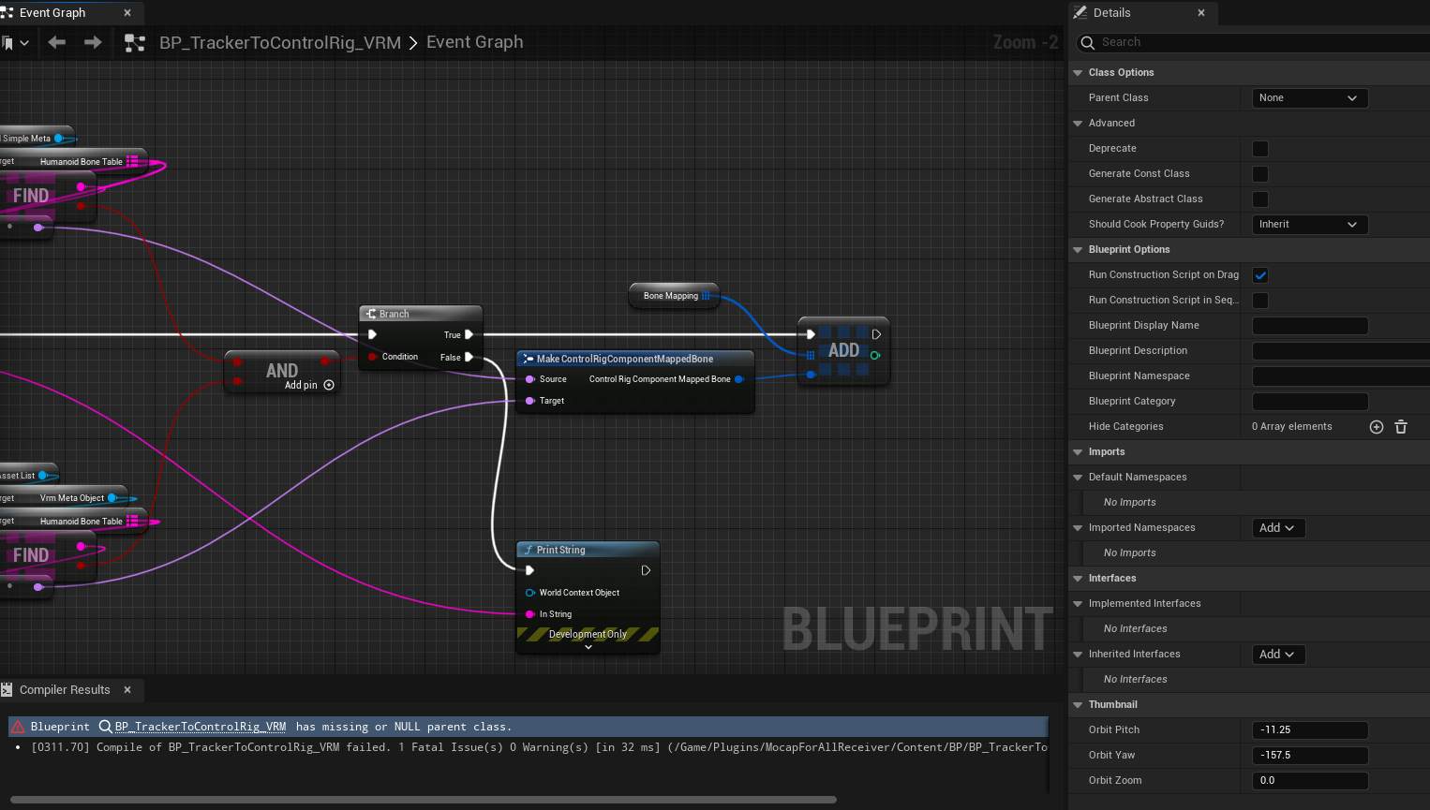Click the graph icon beside BP_TrackerToControlRig_VRM breadcrumb
The image size is (1430, 810).
pos(134,41)
